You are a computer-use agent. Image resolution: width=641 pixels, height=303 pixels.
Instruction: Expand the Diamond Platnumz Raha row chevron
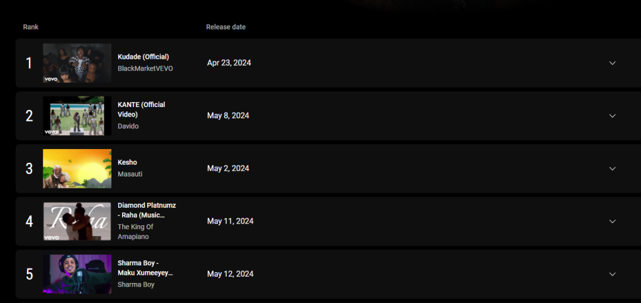(612, 221)
